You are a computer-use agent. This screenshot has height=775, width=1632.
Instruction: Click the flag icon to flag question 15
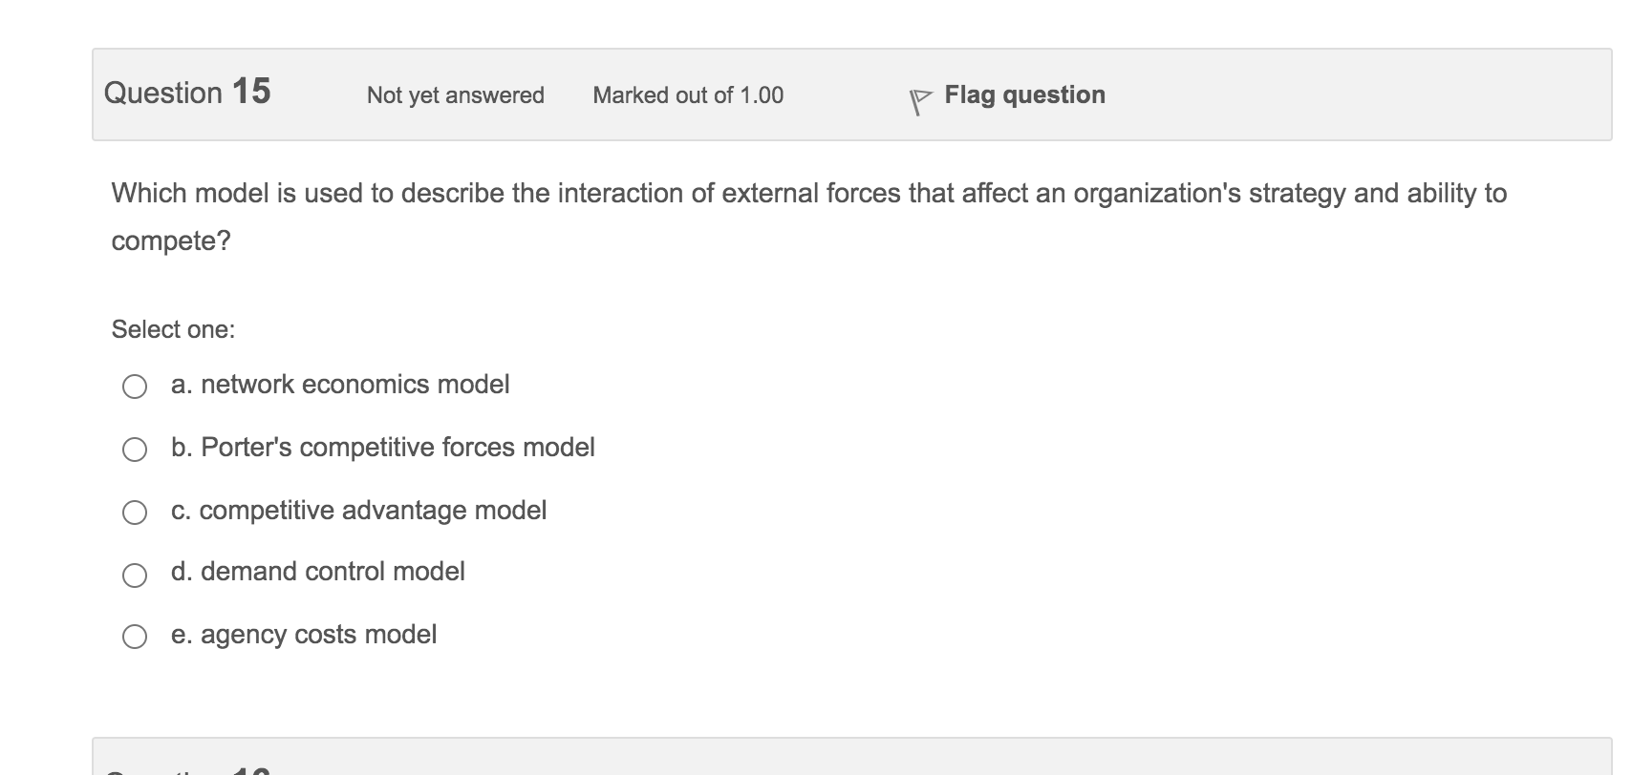918,97
